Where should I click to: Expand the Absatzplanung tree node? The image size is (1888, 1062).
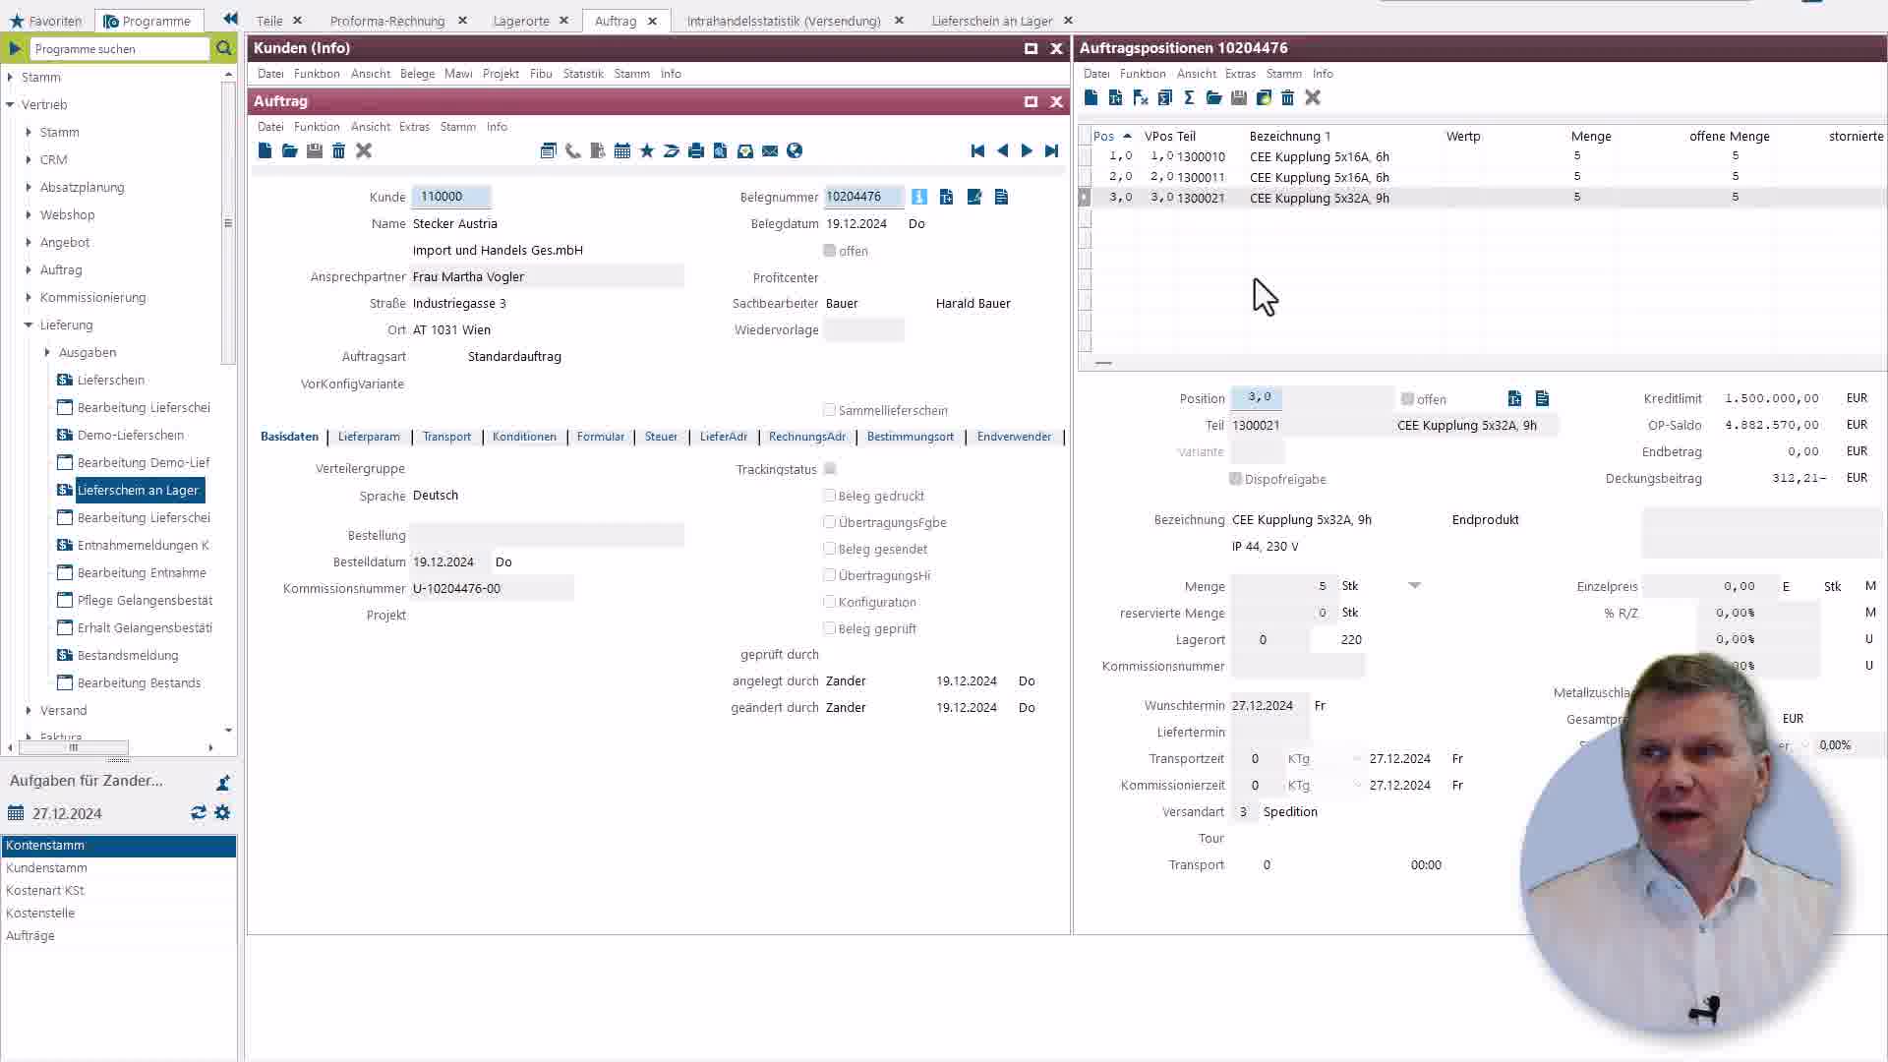click(x=29, y=187)
